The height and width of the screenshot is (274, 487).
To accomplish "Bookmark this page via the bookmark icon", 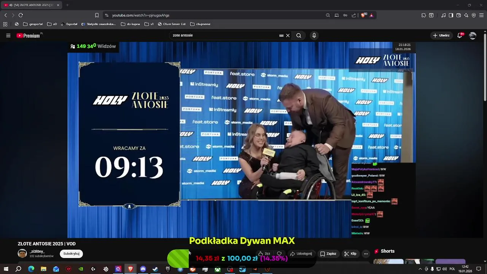I will pyautogui.click(x=97, y=15).
